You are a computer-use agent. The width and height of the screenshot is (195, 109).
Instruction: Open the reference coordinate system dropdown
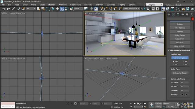(x=79, y=8)
